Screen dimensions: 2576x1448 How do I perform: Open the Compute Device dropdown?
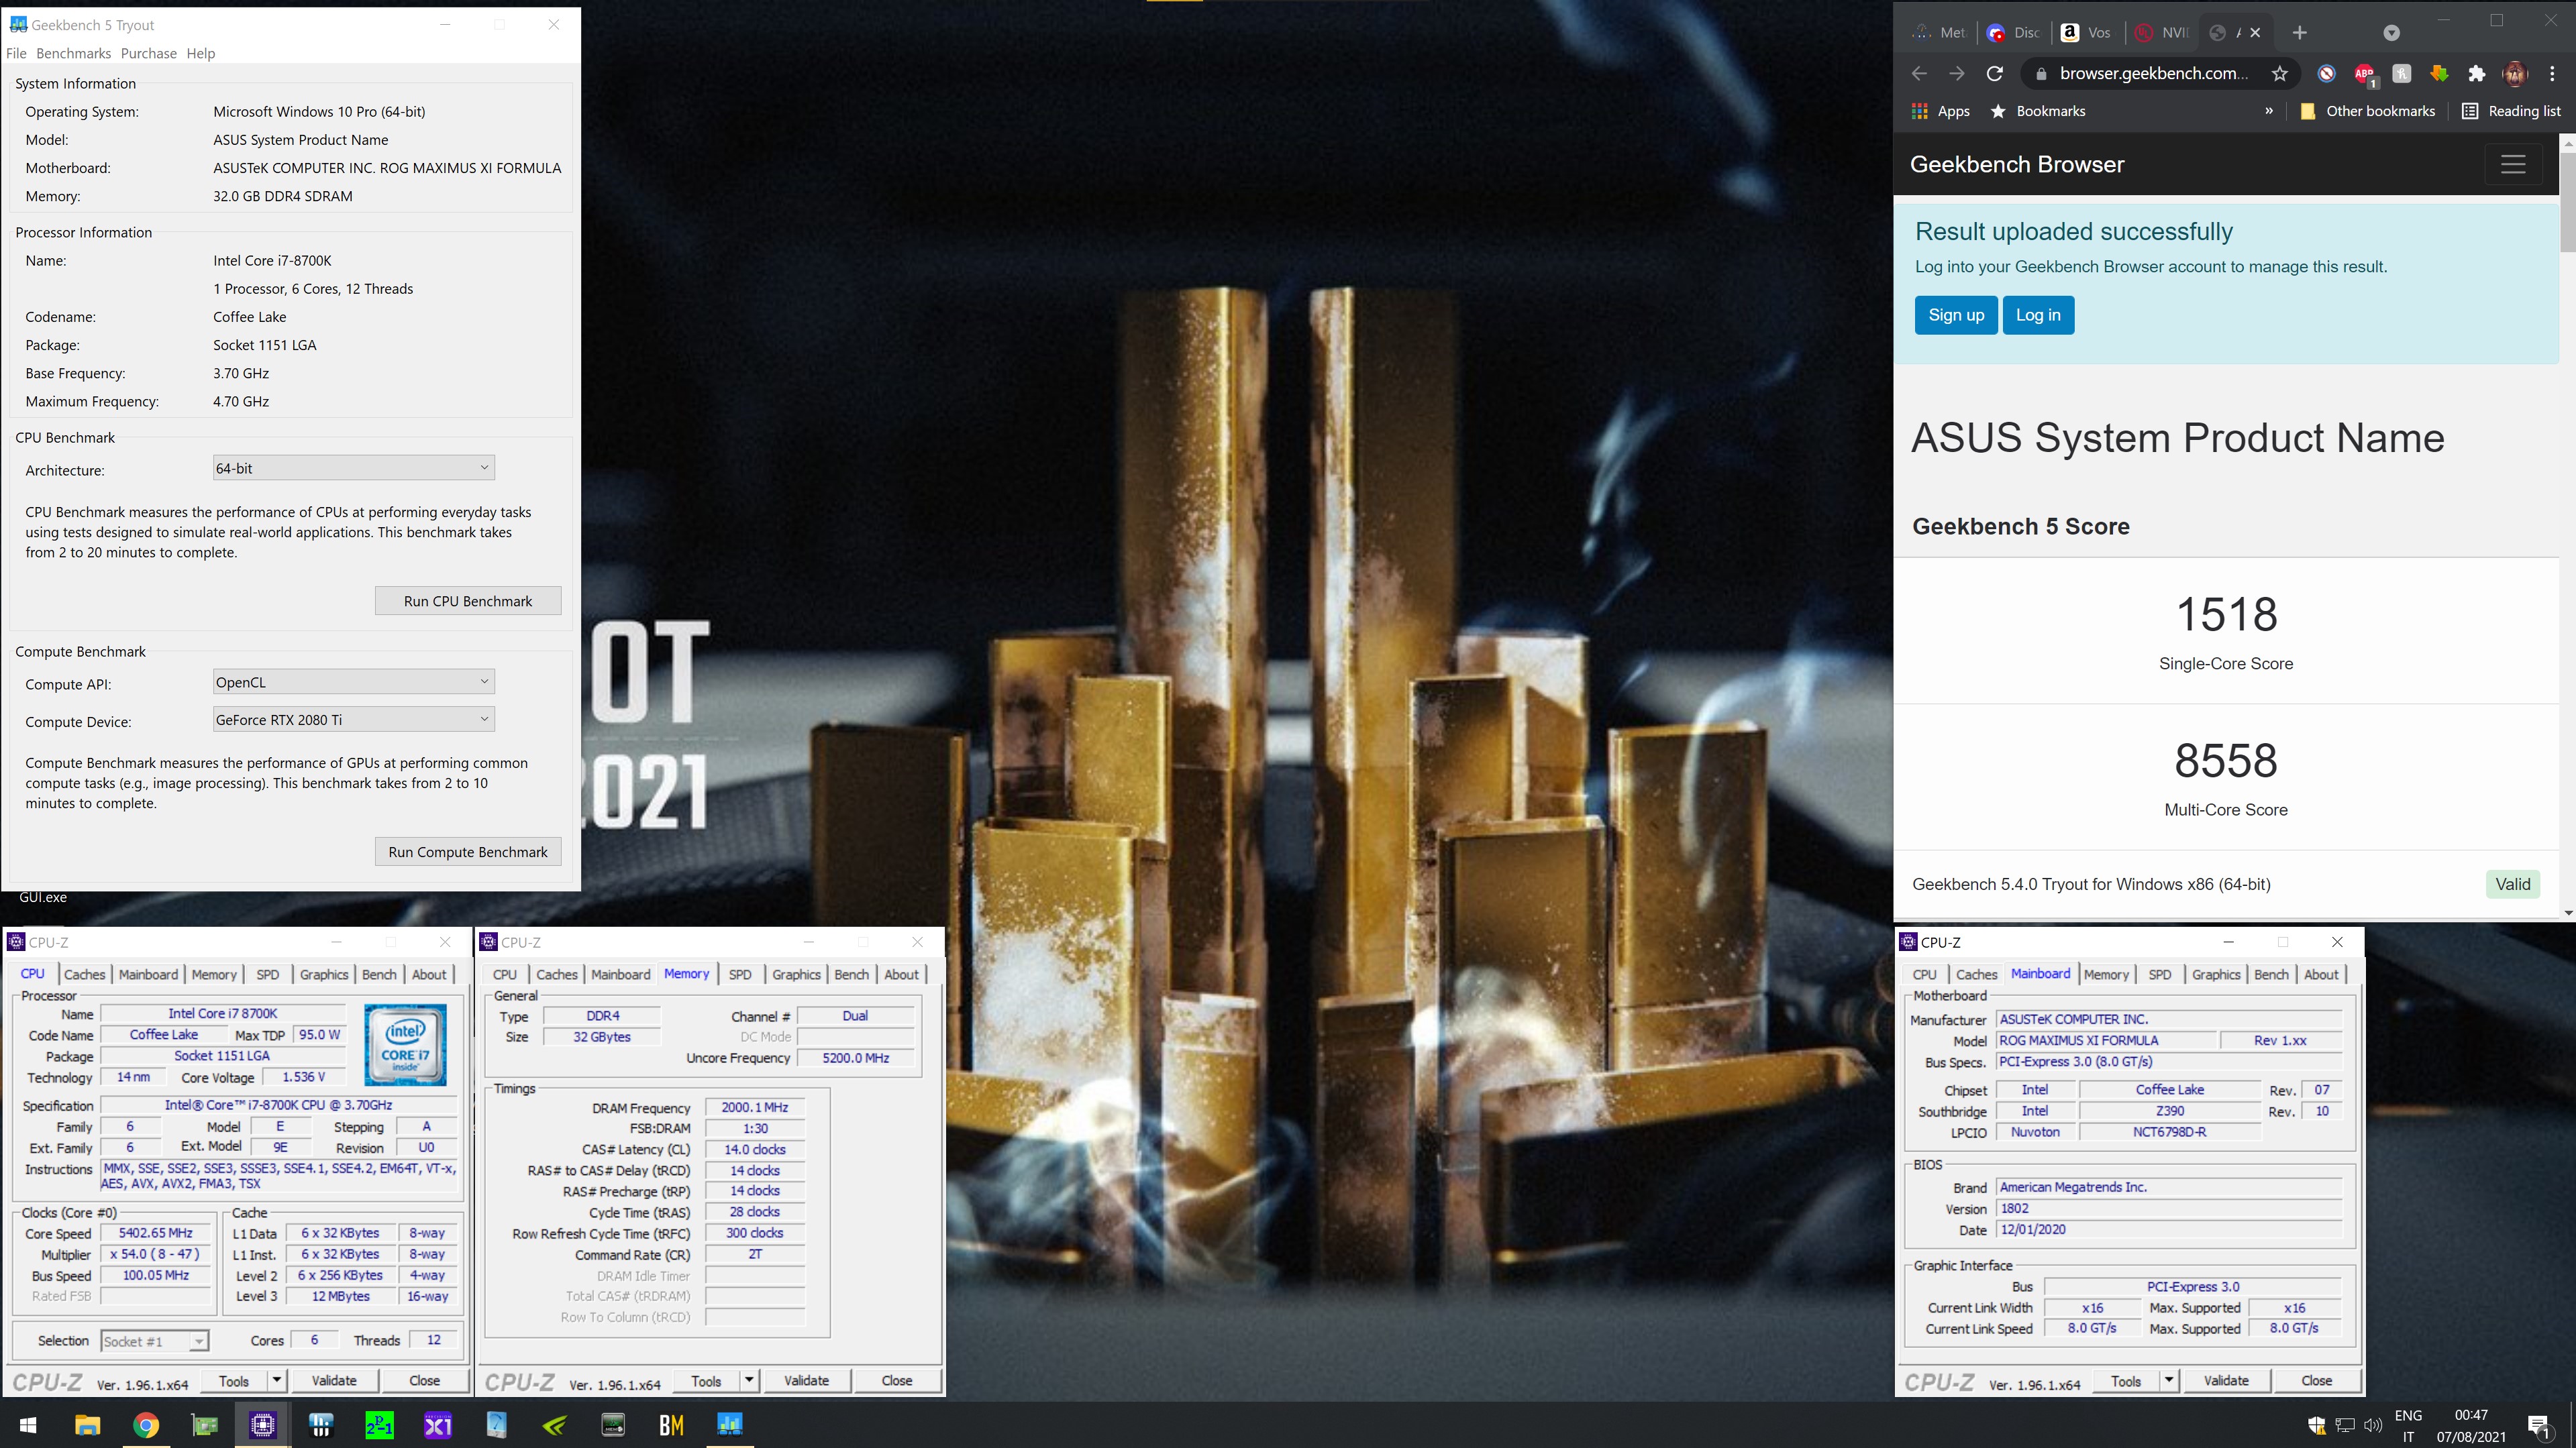(354, 720)
